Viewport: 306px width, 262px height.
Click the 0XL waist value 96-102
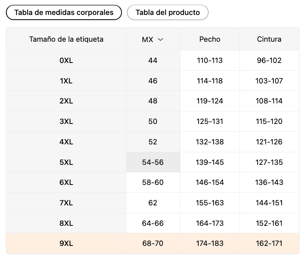(x=269, y=61)
